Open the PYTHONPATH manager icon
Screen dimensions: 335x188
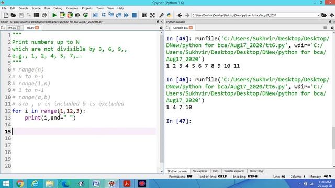pos(169,15)
